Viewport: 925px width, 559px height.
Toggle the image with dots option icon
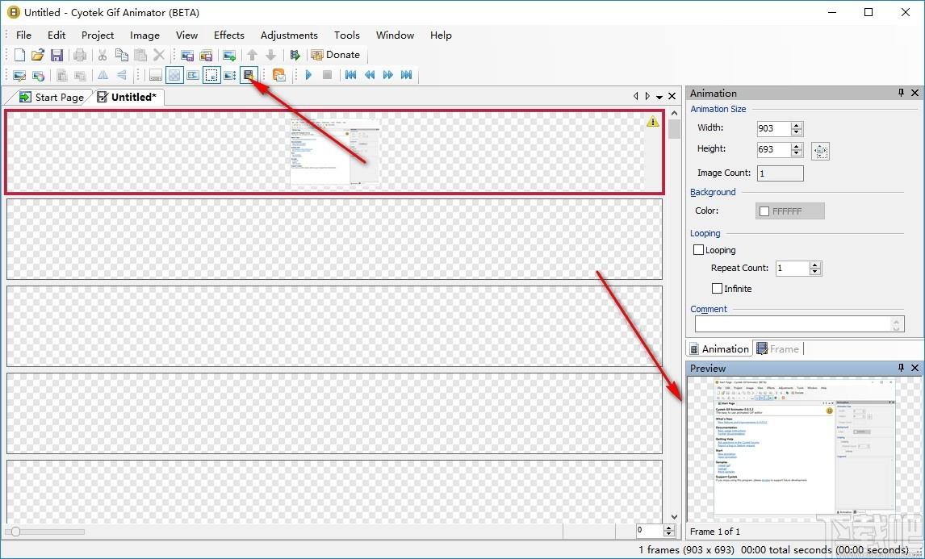[x=230, y=75]
